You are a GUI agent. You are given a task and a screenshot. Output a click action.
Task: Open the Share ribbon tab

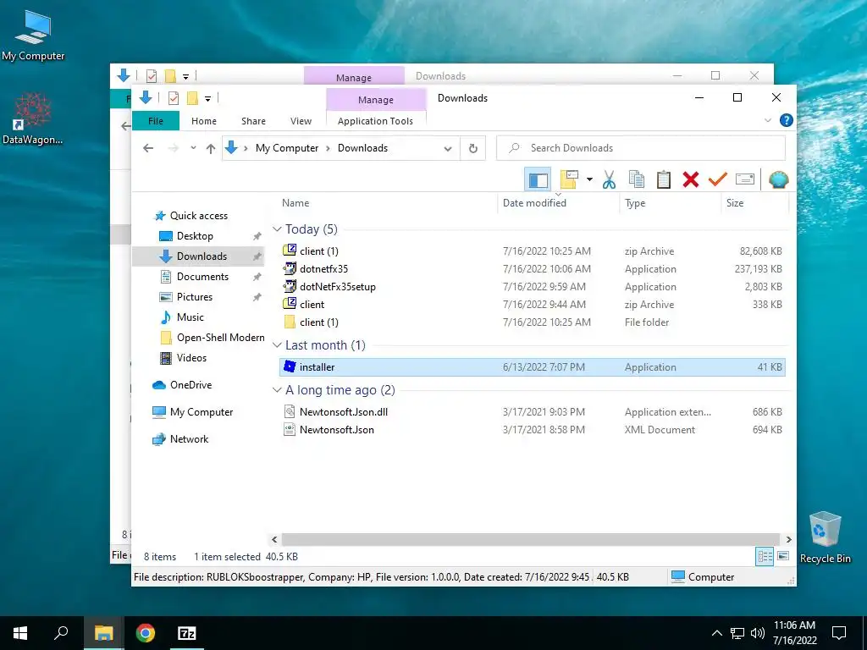point(253,121)
